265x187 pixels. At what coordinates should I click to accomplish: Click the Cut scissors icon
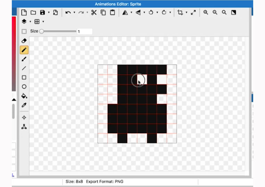click(94, 12)
